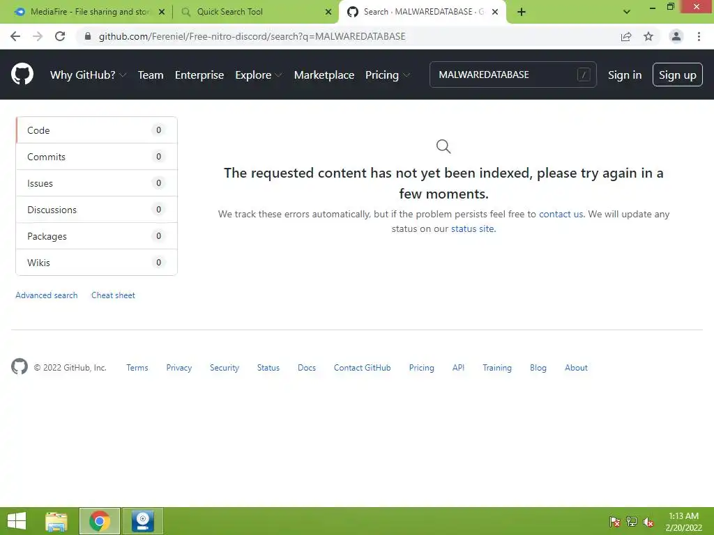This screenshot has height=535, width=714.
Task: Open a new tab with plus icon
Action: coord(522,12)
